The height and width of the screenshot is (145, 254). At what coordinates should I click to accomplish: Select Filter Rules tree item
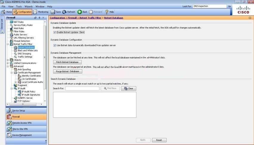coord(19,31)
